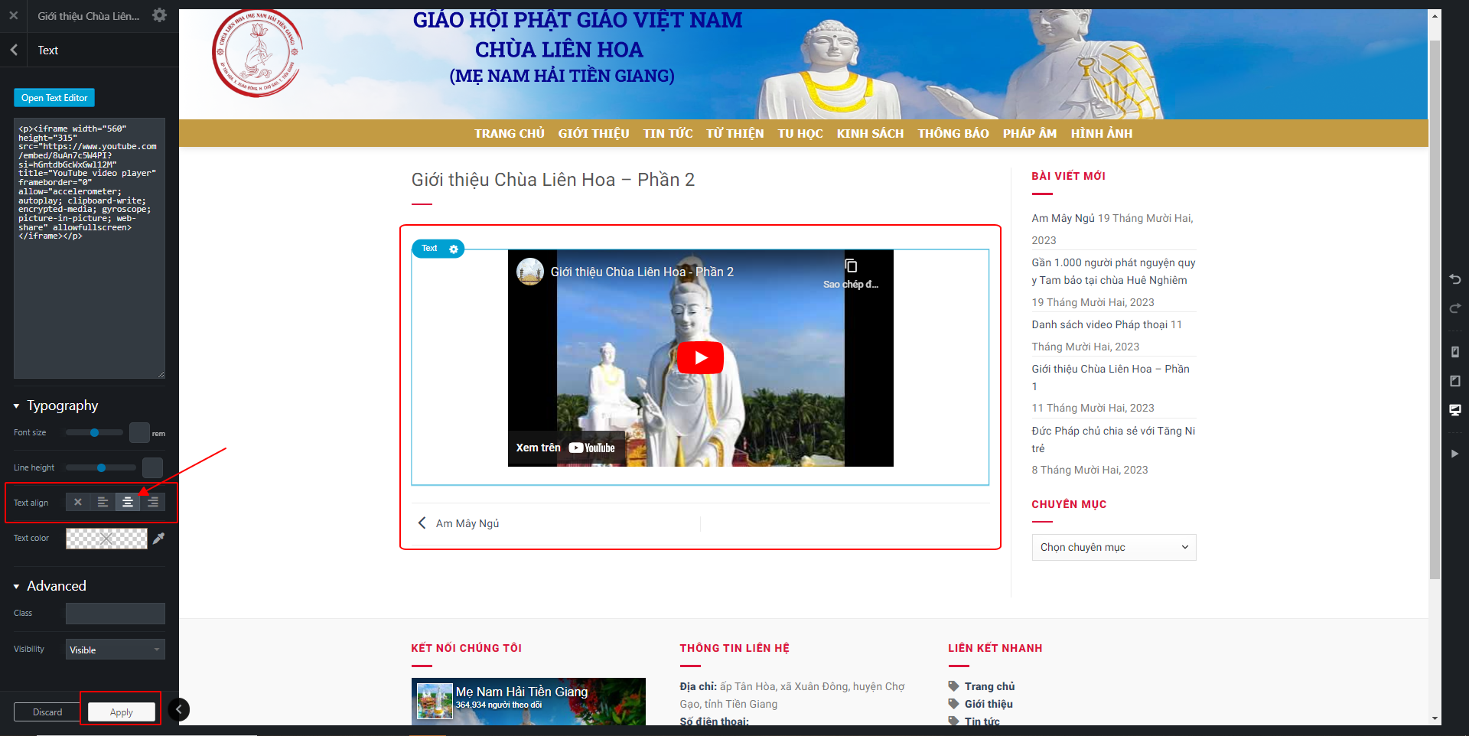1469x736 pixels.
Task: Undo the last change
Action: pos(1455,279)
